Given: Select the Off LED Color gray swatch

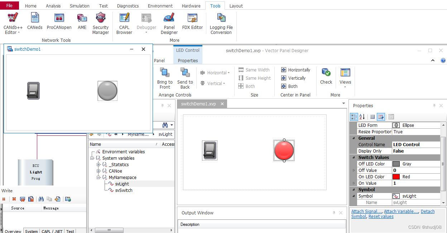Looking at the screenshot, I should 396,164.
